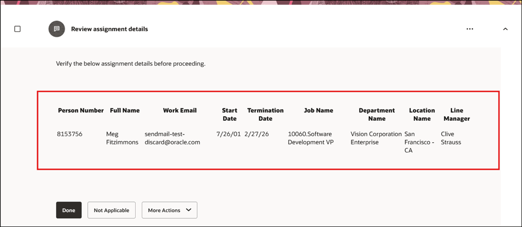
Task: Click the Line Manager column header
Action: tap(457, 114)
